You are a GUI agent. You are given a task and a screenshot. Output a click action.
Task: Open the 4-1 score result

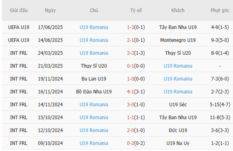[131, 92]
